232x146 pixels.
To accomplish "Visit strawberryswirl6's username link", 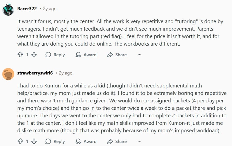I will pos(35,73).
